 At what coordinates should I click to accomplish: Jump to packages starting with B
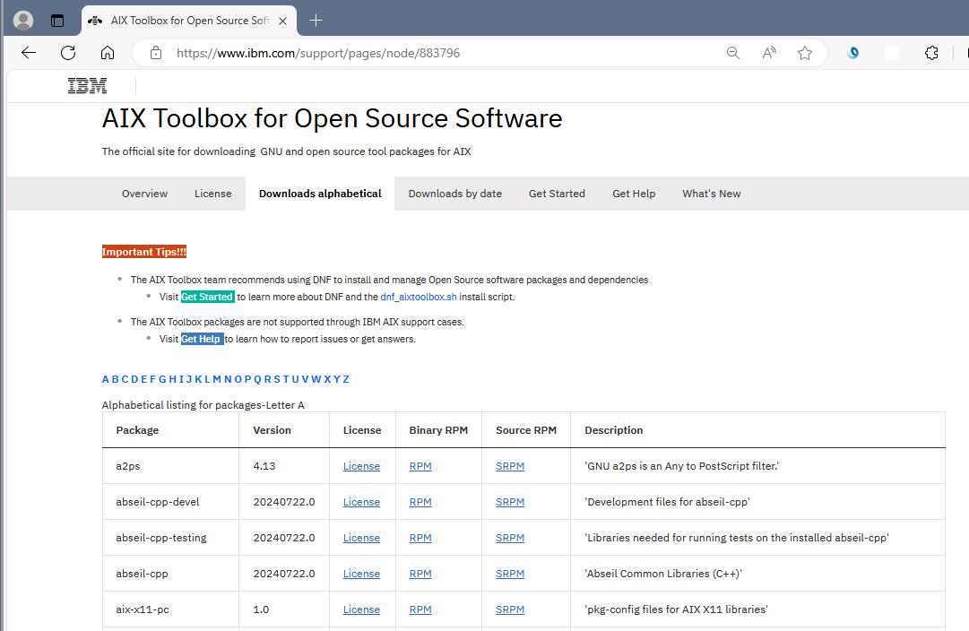click(115, 379)
